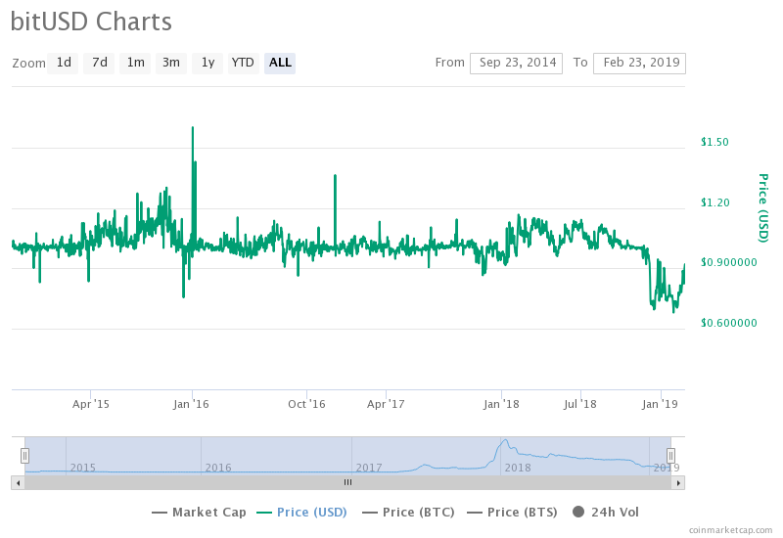Click the $1.20 price axis label
Screen dimensions: 783x538
[714, 202]
